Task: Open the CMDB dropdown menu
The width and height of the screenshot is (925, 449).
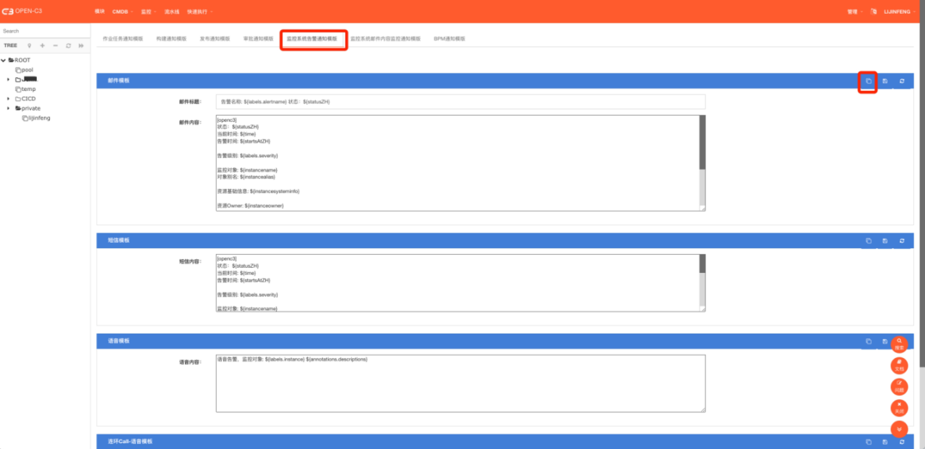Action: click(122, 12)
